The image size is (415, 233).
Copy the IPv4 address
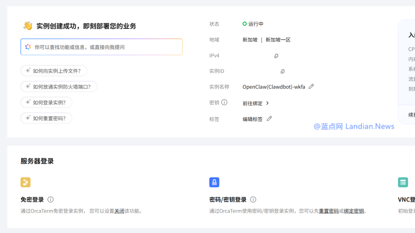point(276,56)
